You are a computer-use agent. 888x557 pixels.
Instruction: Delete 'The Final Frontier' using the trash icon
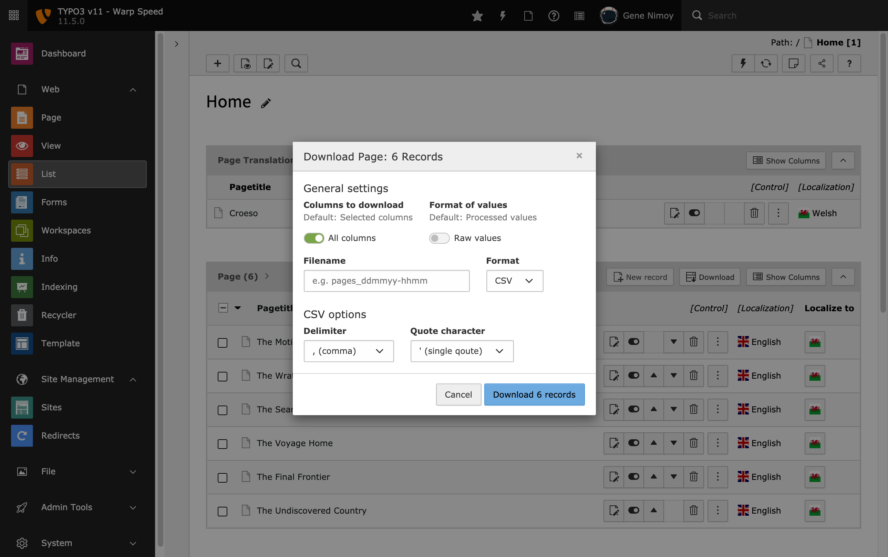coord(694,476)
